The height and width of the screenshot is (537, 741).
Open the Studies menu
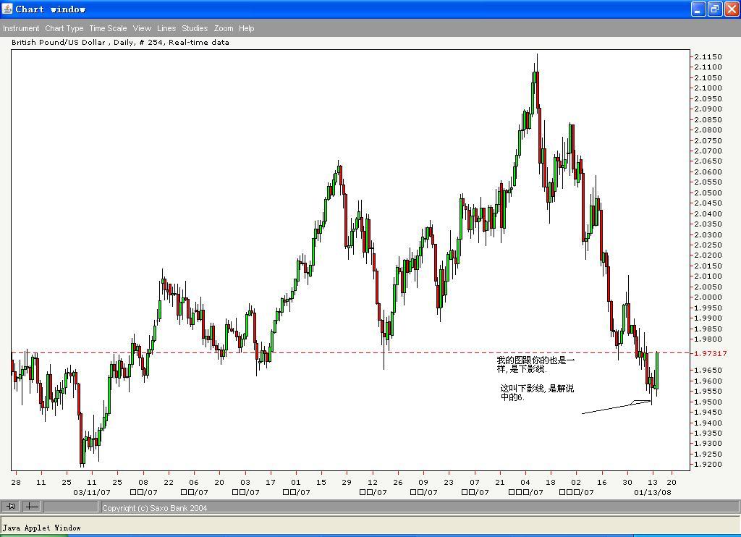195,28
